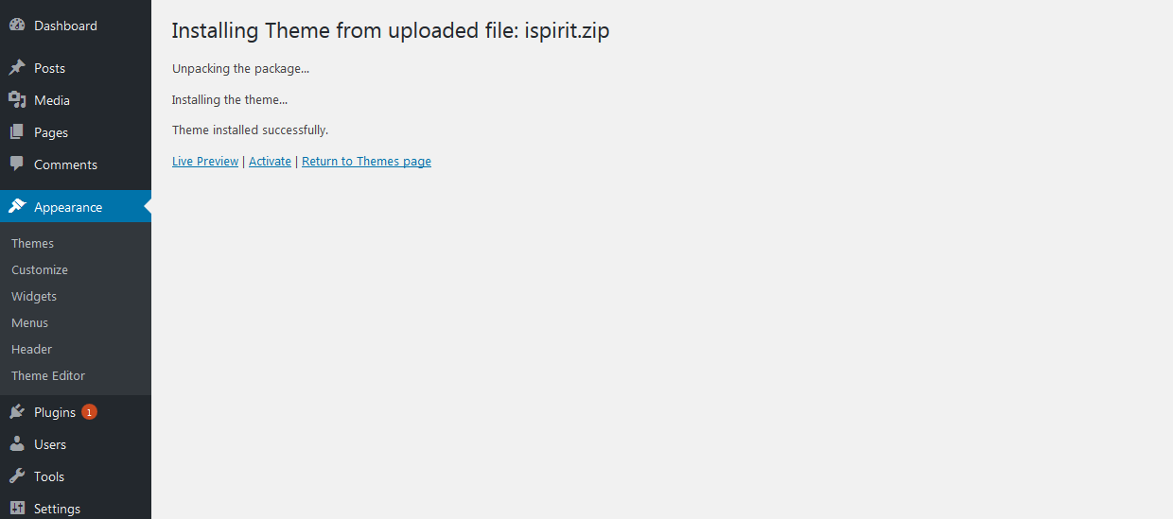Click the Tools wrench icon
1173x519 pixels.
click(x=17, y=476)
